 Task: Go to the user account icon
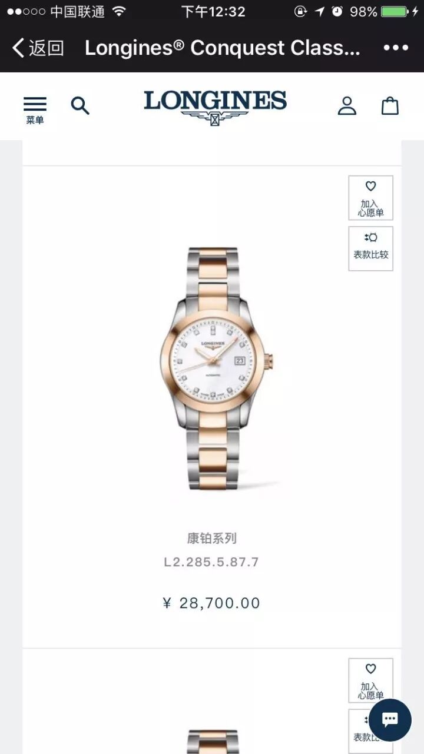coord(347,106)
